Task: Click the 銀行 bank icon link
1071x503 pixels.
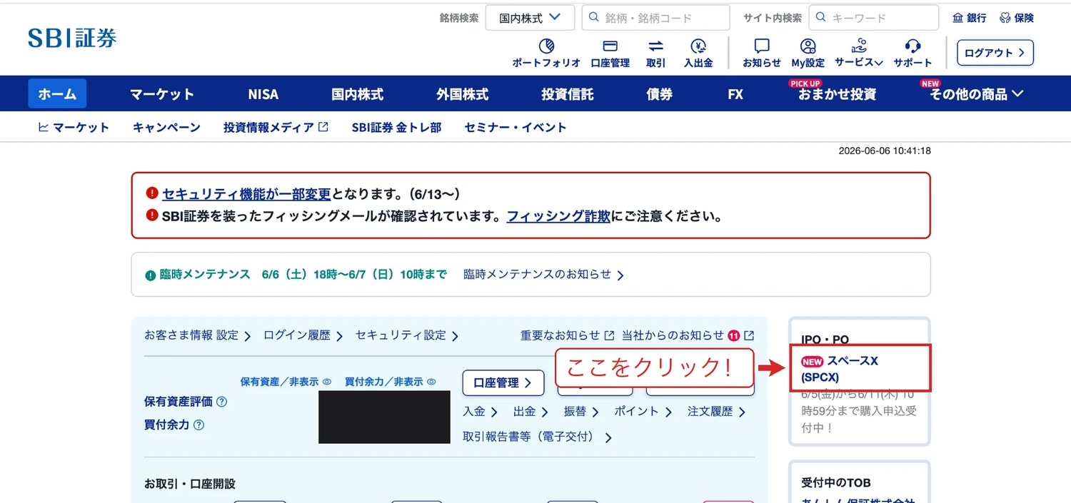Action: click(970, 18)
